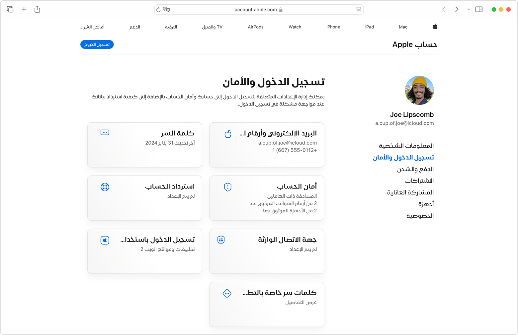
Task: Click the account.apple.com address field
Action: coord(259,10)
